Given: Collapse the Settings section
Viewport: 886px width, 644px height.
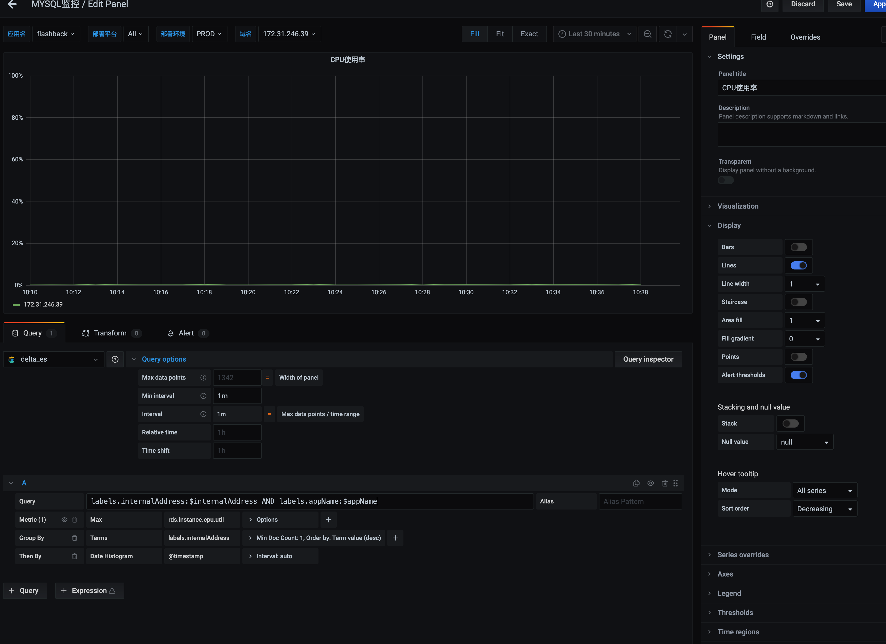Looking at the screenshot, I should tap(730, 56).
